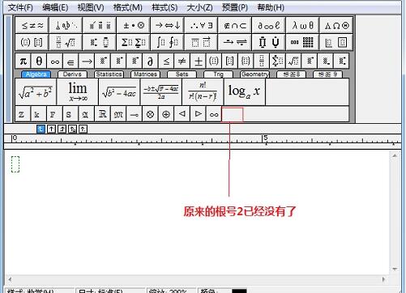
Task: Insert the lim x→∞ expression
Action: tap(78, 92)
